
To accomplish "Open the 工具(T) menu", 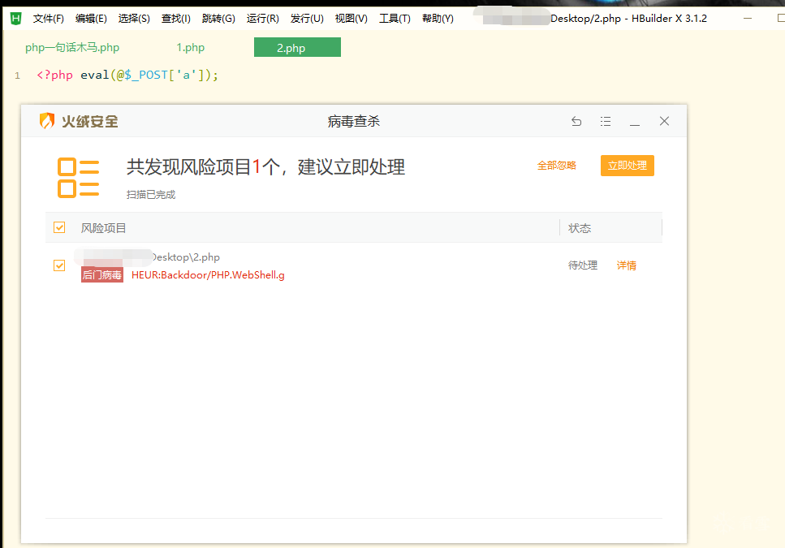I will [x=395, y=19].
